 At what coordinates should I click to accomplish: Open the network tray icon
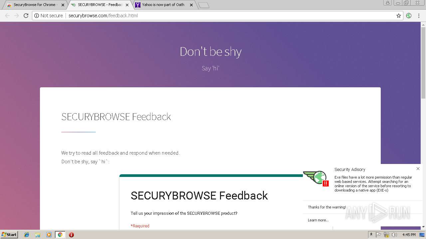(x=386, y=235)
